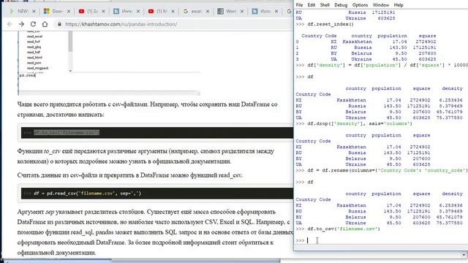Close the second YouTube tab
This screenshot has height=263, width=468.
pos(173,12)
